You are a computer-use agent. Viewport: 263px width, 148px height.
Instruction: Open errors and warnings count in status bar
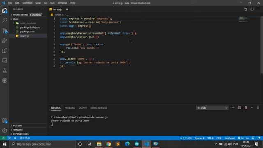tap(25, 138)
